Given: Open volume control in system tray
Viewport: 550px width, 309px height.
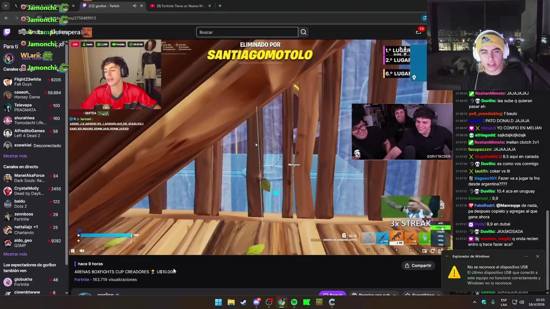Looking at the screenshot, I should click(522, 302).
